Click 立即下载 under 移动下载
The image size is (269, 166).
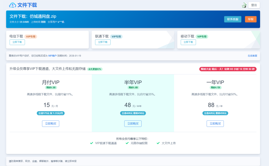click(188, 42)
